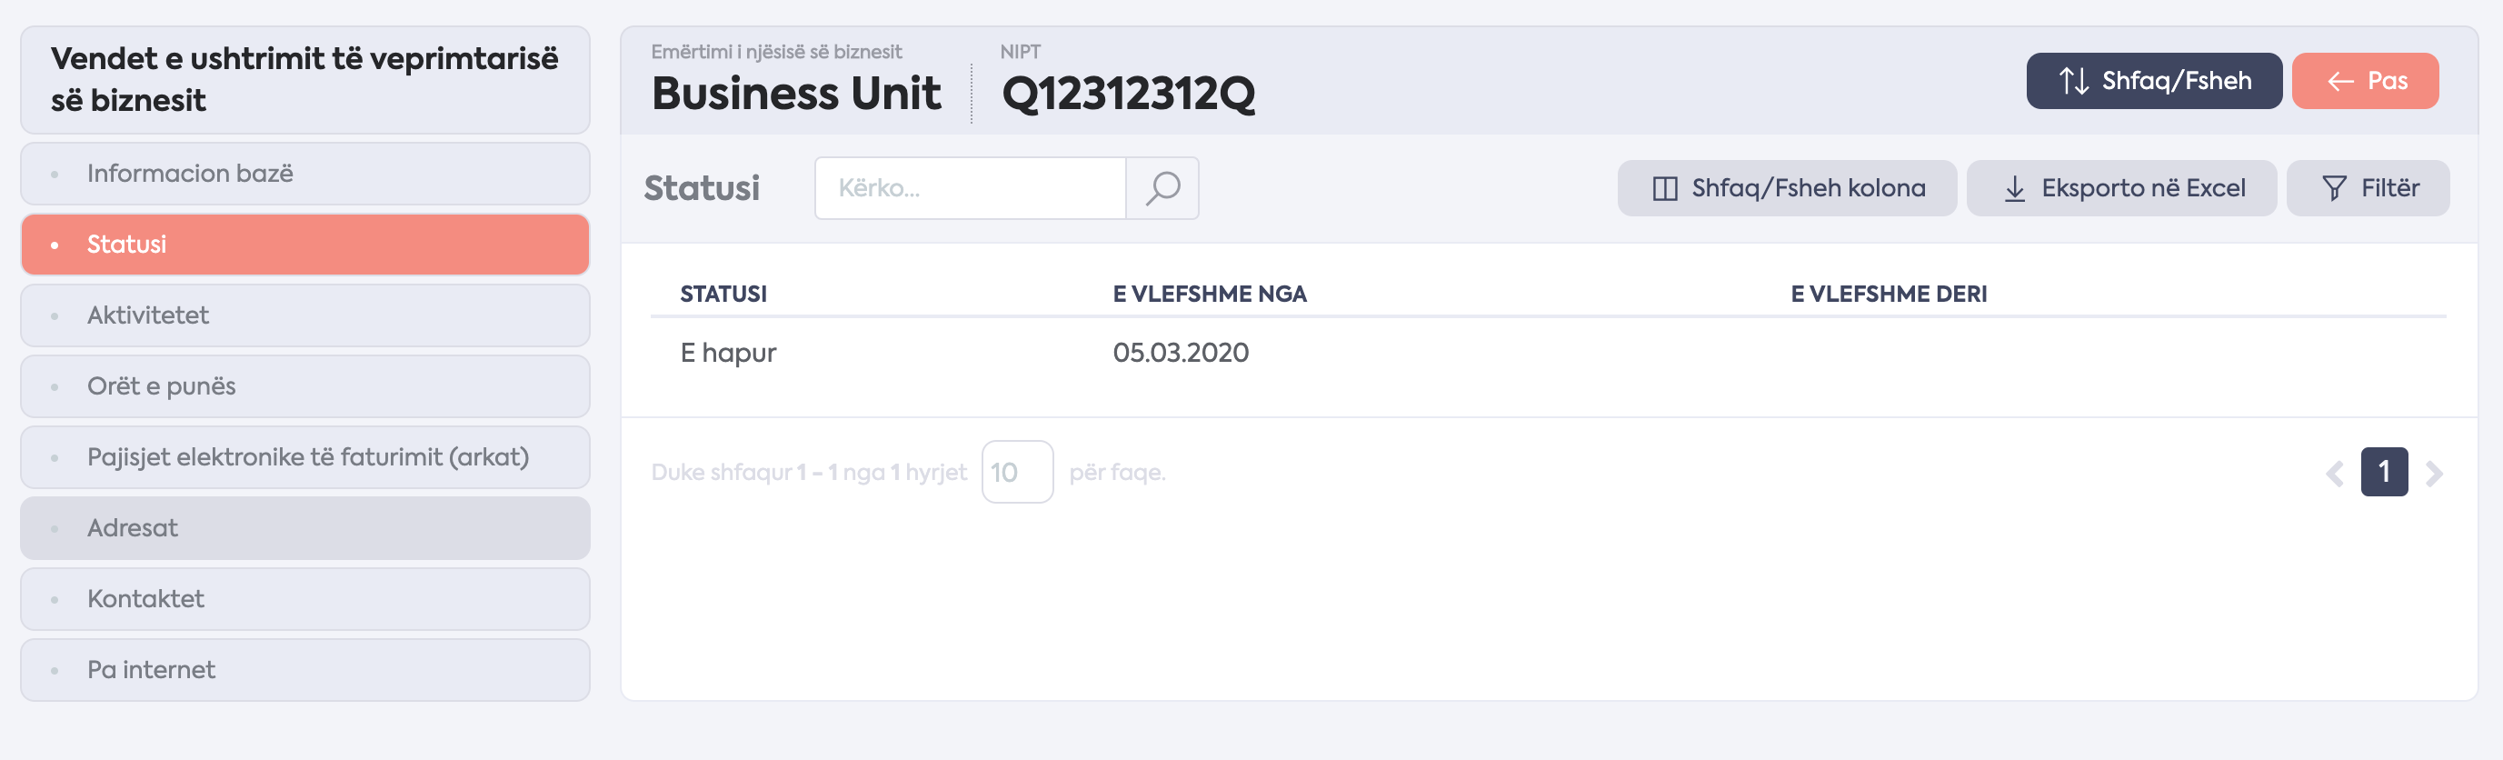2503x760 pixels.
Task: Open the Informacion bazë section
Action: tap(305, 173)
